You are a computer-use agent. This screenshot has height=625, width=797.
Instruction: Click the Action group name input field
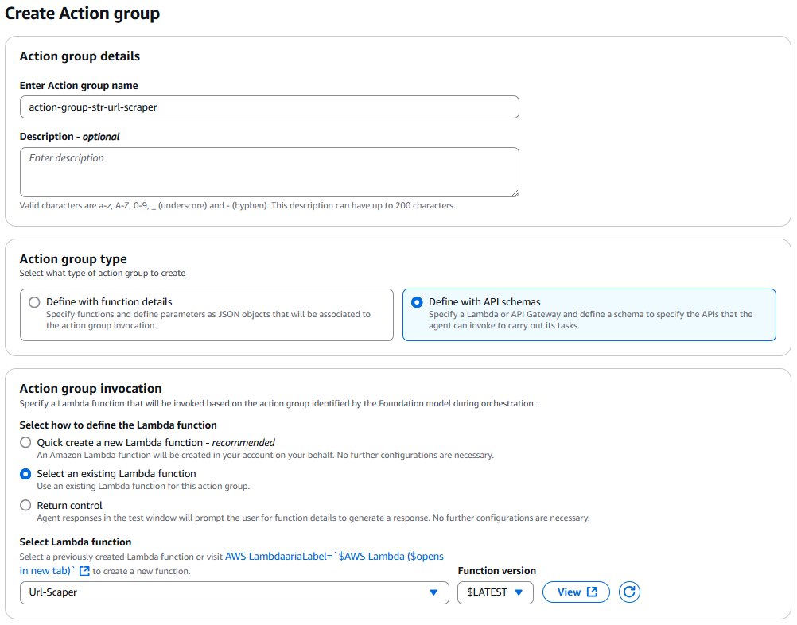coord(270,107)
